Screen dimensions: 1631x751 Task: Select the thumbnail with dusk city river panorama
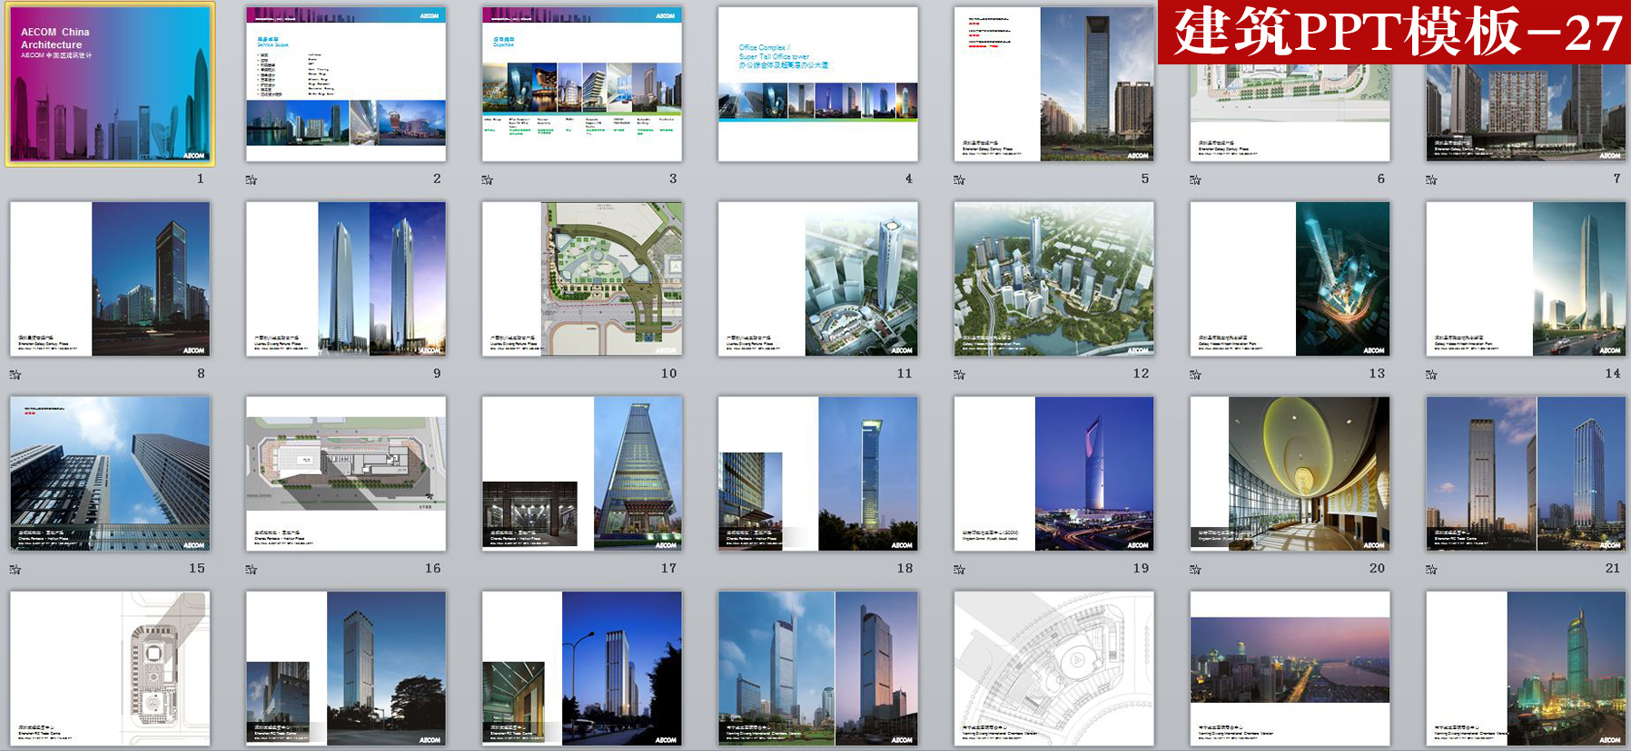(x=1290, y=668)
